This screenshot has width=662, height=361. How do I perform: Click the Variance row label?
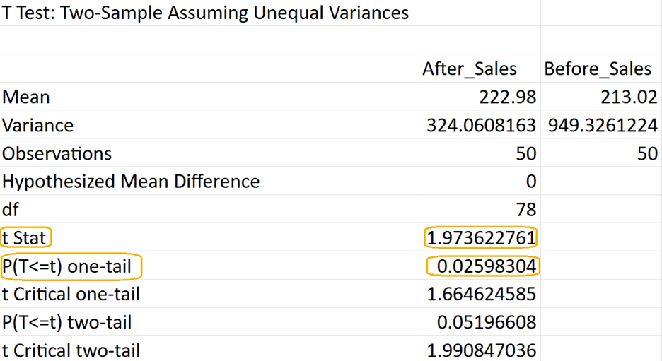tap(38, 125)
